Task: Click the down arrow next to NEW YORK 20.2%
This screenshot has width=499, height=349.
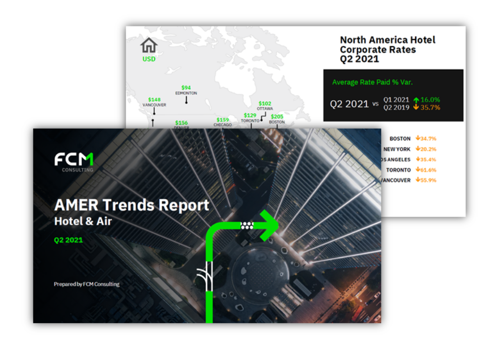Action: 418,149
